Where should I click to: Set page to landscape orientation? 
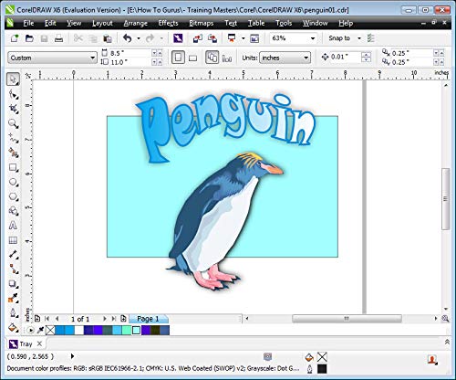click(x=192, y=58)
